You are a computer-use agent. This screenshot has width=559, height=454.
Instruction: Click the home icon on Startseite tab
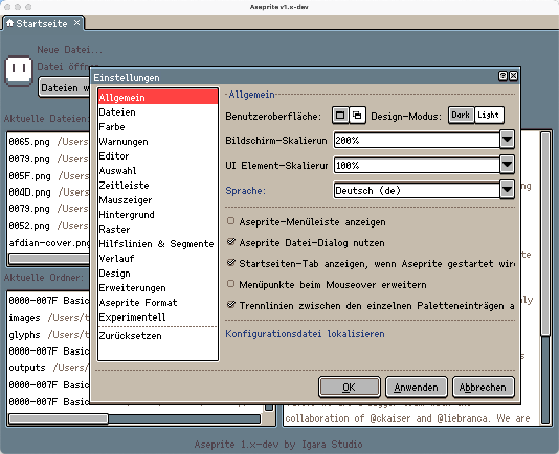click(9, 23)
